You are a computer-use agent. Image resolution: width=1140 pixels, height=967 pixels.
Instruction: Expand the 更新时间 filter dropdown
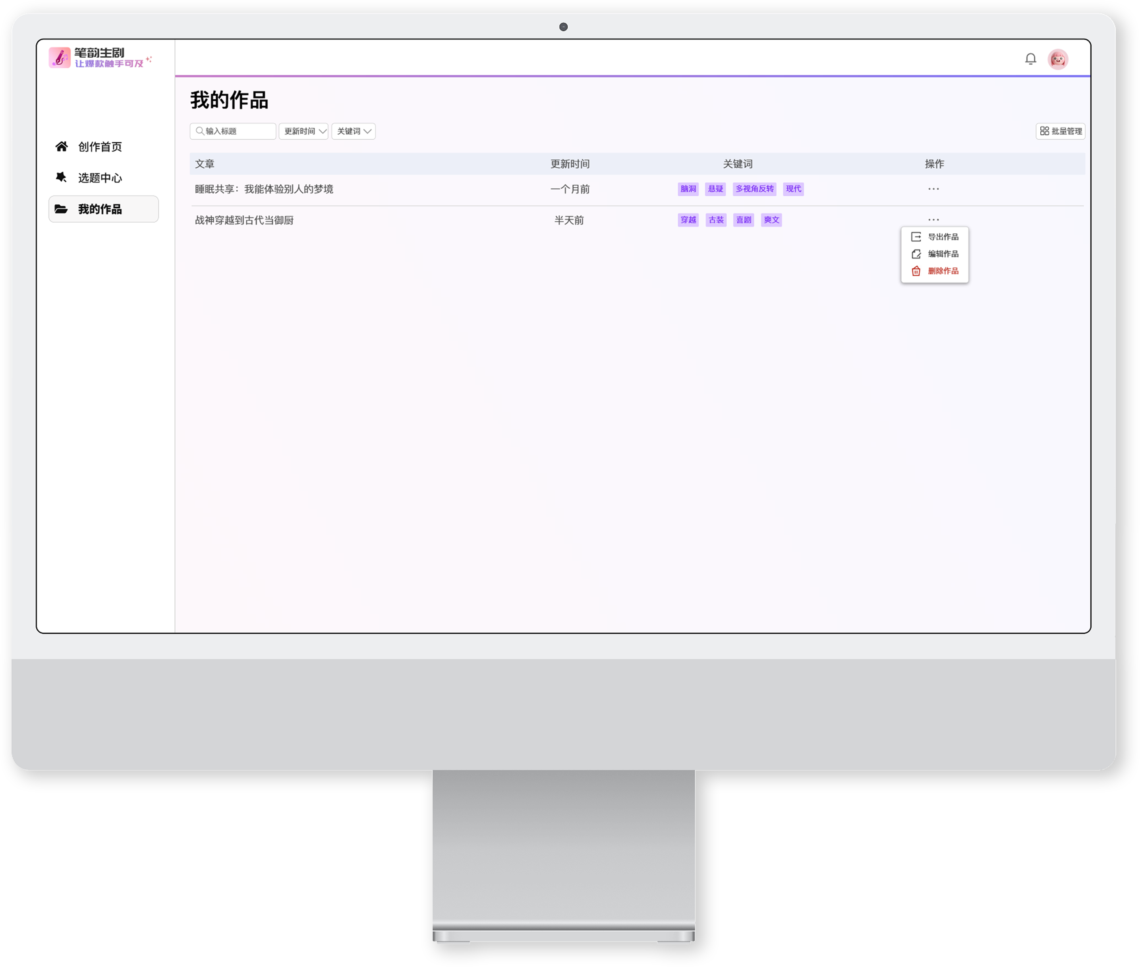click(x=303, y=131)
